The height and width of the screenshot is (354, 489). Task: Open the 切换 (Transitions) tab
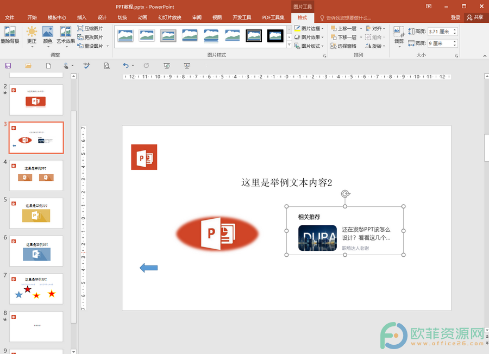coord(122,17)
